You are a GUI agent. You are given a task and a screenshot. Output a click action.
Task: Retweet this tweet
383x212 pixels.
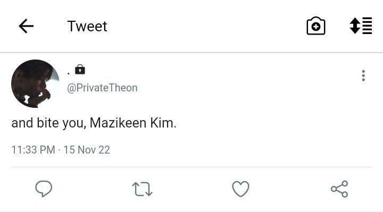(x=142, y=189)
